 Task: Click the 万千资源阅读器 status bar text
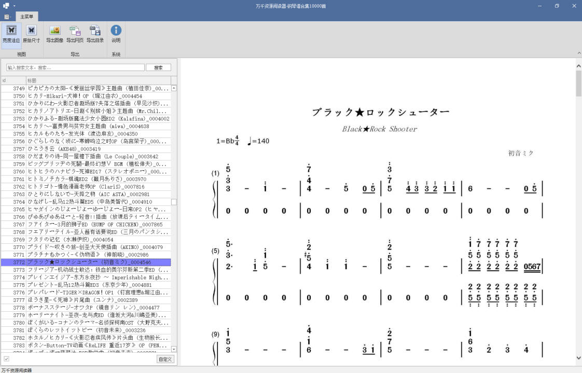pos(16,370)
